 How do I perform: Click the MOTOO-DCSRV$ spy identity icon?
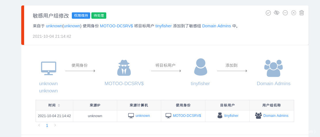[x=124, y=68]
